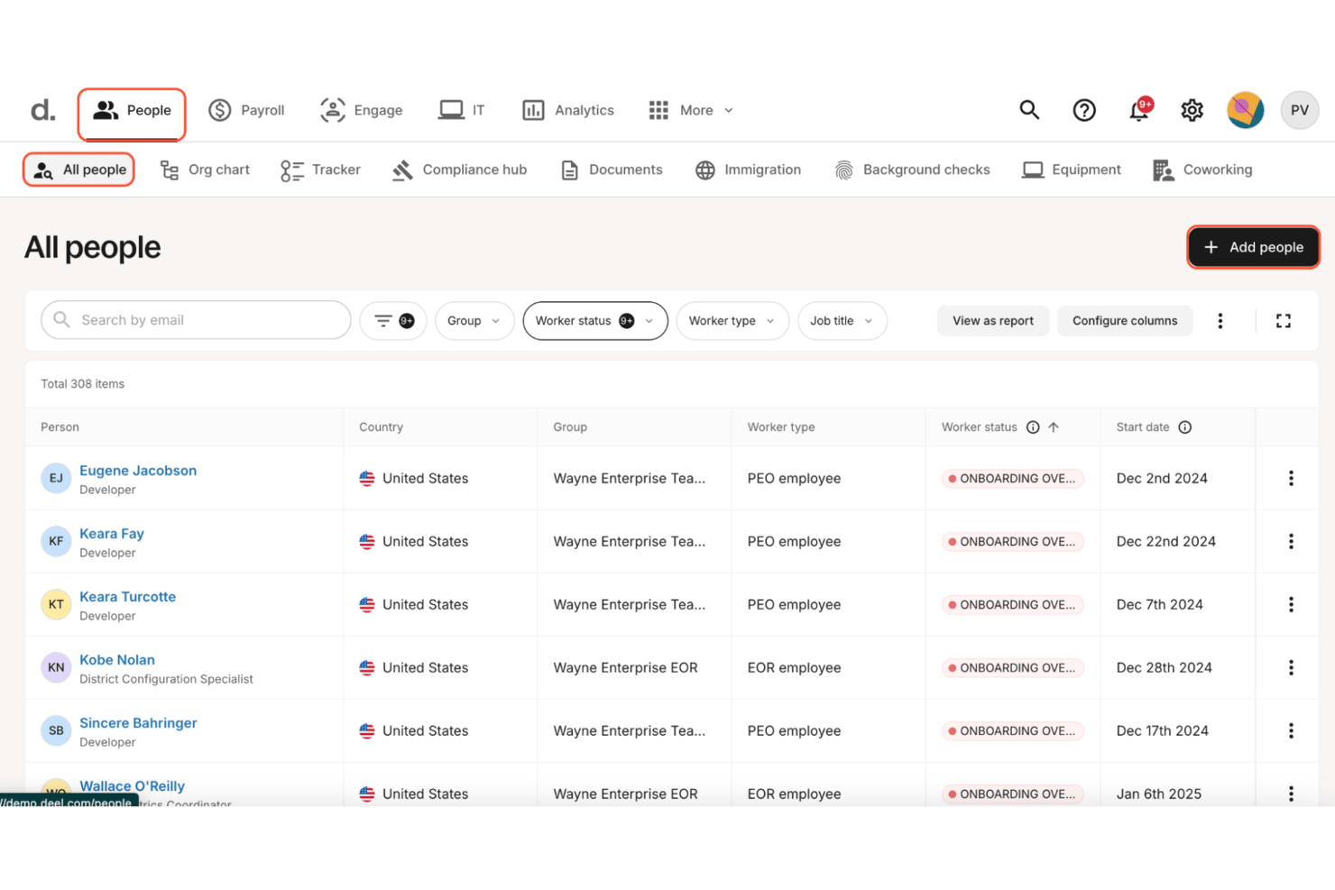The image size is (1335, 890).
Task: Click "Total 308 items" text
Action: 83,384
